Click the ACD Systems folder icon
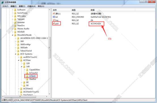Viewport: 157px width, 103px height. click(18, 54)
